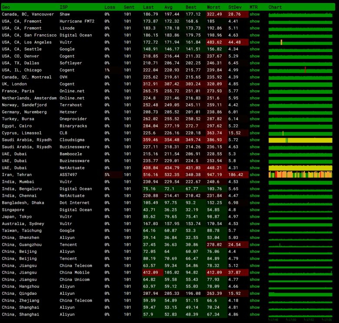339x323 pixels.
Task: Click worst value 483.62 for Los Angeles
Action: click(214, 42)
